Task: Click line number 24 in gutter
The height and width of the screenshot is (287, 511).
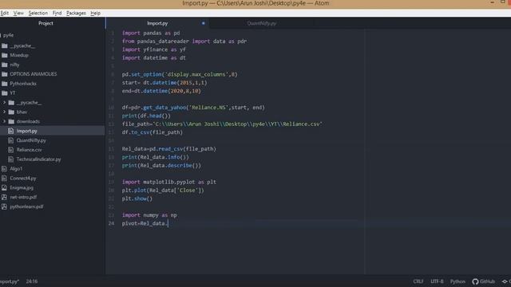Action: pyautogui.click(x=112, y=223)
